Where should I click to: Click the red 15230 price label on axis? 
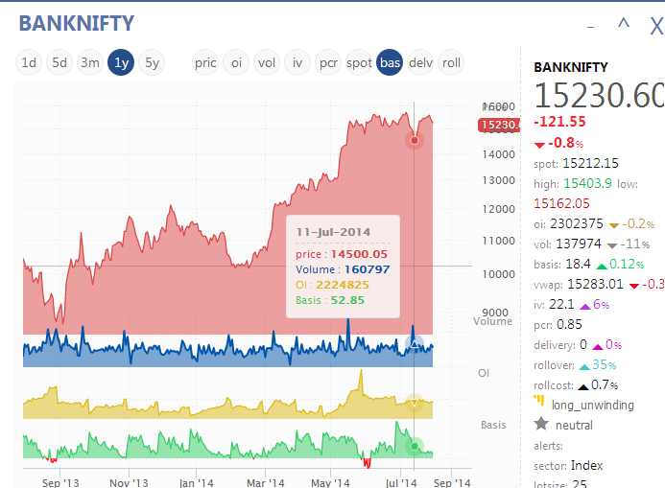pos(499,124)
